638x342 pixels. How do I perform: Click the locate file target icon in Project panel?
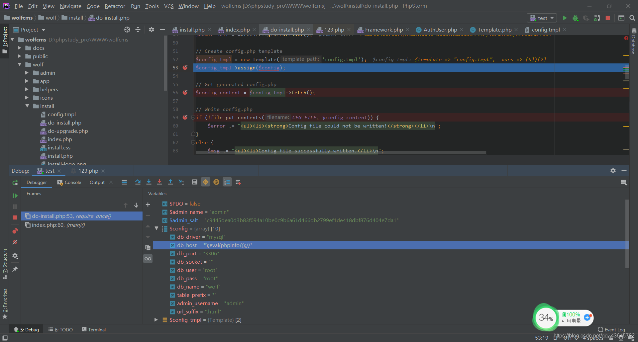127,30
